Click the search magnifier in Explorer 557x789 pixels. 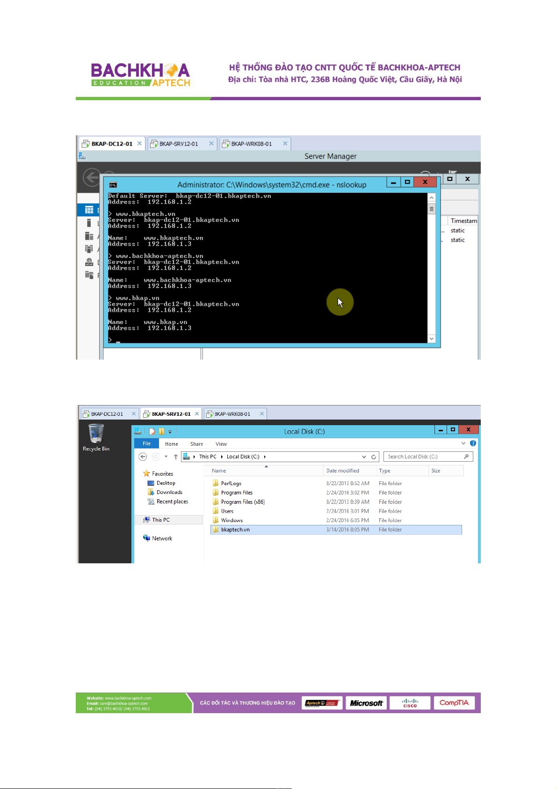tap(466, 457)
